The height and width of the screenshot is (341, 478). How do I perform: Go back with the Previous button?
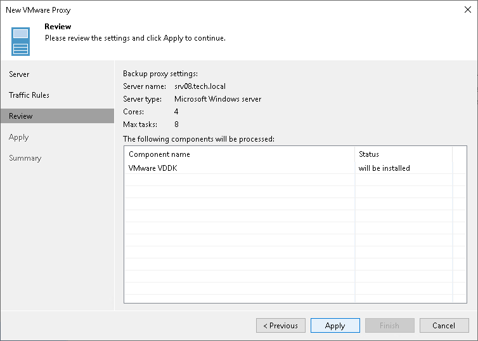pos(280,325)
